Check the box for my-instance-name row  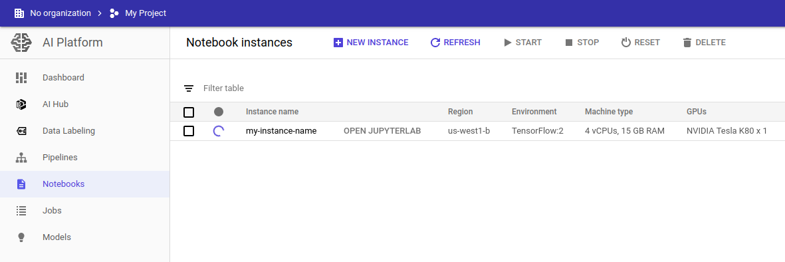(x=189, y=131)
